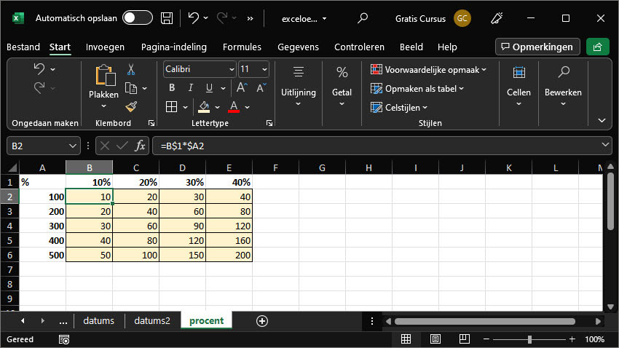The image size is (619, 348).
Task: Click the Save diskette icon
Action: 167,17
